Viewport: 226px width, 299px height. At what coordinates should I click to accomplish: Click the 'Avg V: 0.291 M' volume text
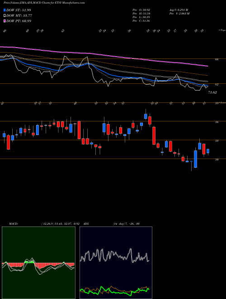179,10
